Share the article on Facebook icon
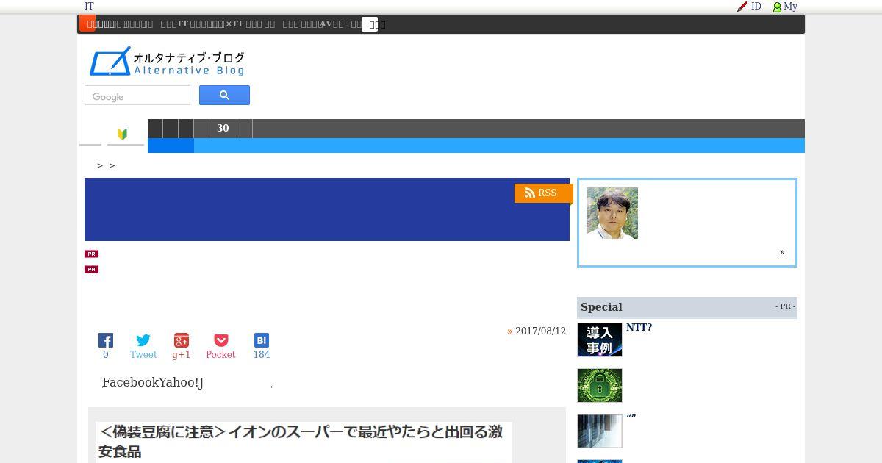This screenshot has width=882, height=463. (x=106, y=340)
